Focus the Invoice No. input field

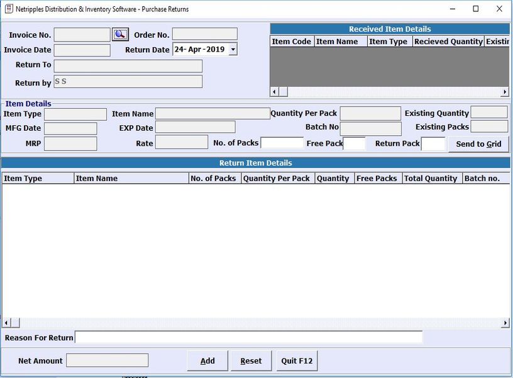tap(82, 35)
